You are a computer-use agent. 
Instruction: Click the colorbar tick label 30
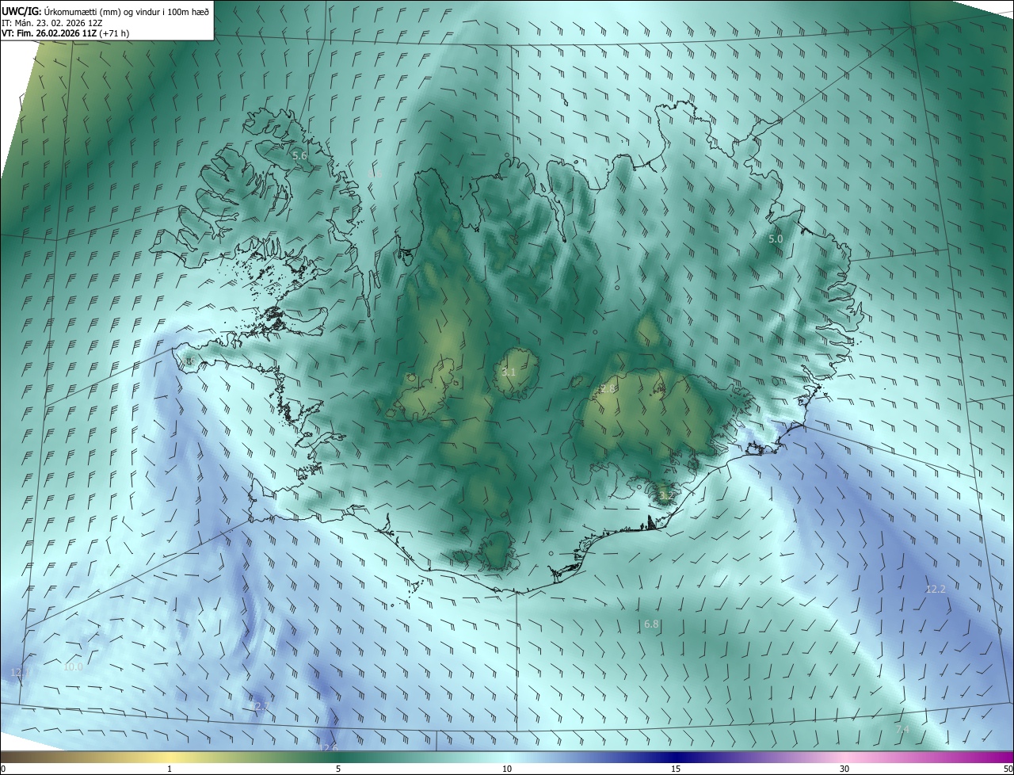click(844, 769)
